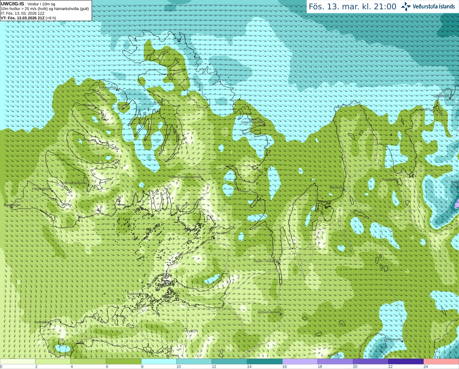
Task: Click the 'IT: Fös. 13. 03. 2026 12Z' line
Action: coord(23,13)
